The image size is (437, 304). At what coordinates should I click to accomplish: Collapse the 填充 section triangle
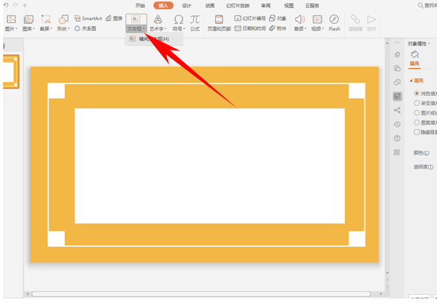click(x=411, y=80)
